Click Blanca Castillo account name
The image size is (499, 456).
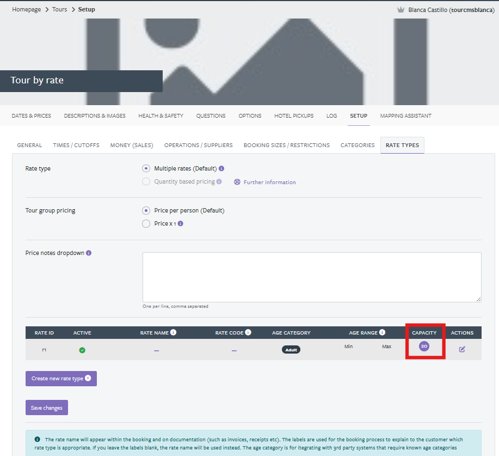pos(451,10)
